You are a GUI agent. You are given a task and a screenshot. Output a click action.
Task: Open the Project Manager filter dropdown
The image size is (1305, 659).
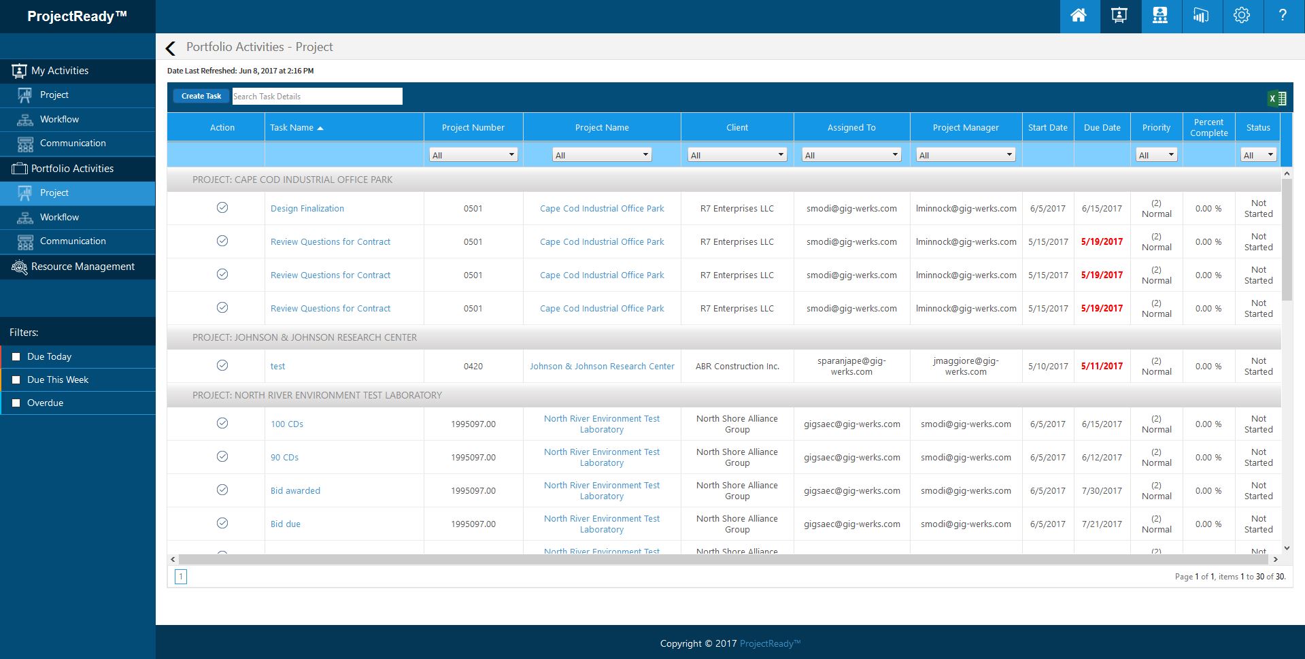click(965, 154)
